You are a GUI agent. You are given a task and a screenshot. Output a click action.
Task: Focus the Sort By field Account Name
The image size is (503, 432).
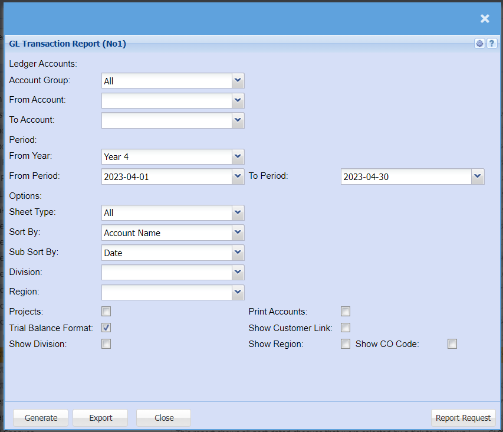[x=167, y=233]
